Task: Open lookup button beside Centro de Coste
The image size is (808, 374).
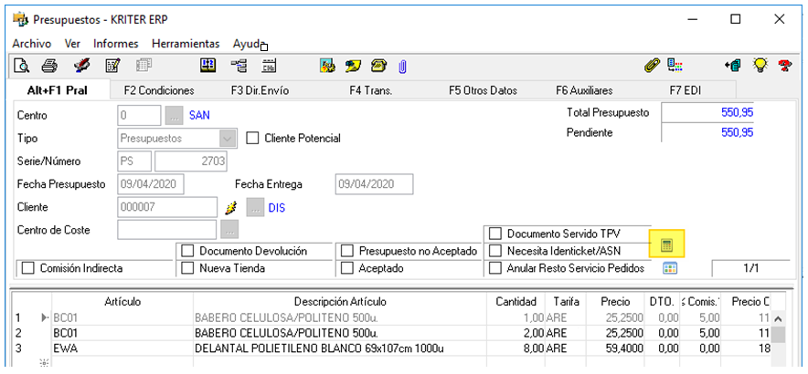Action: 229,229
